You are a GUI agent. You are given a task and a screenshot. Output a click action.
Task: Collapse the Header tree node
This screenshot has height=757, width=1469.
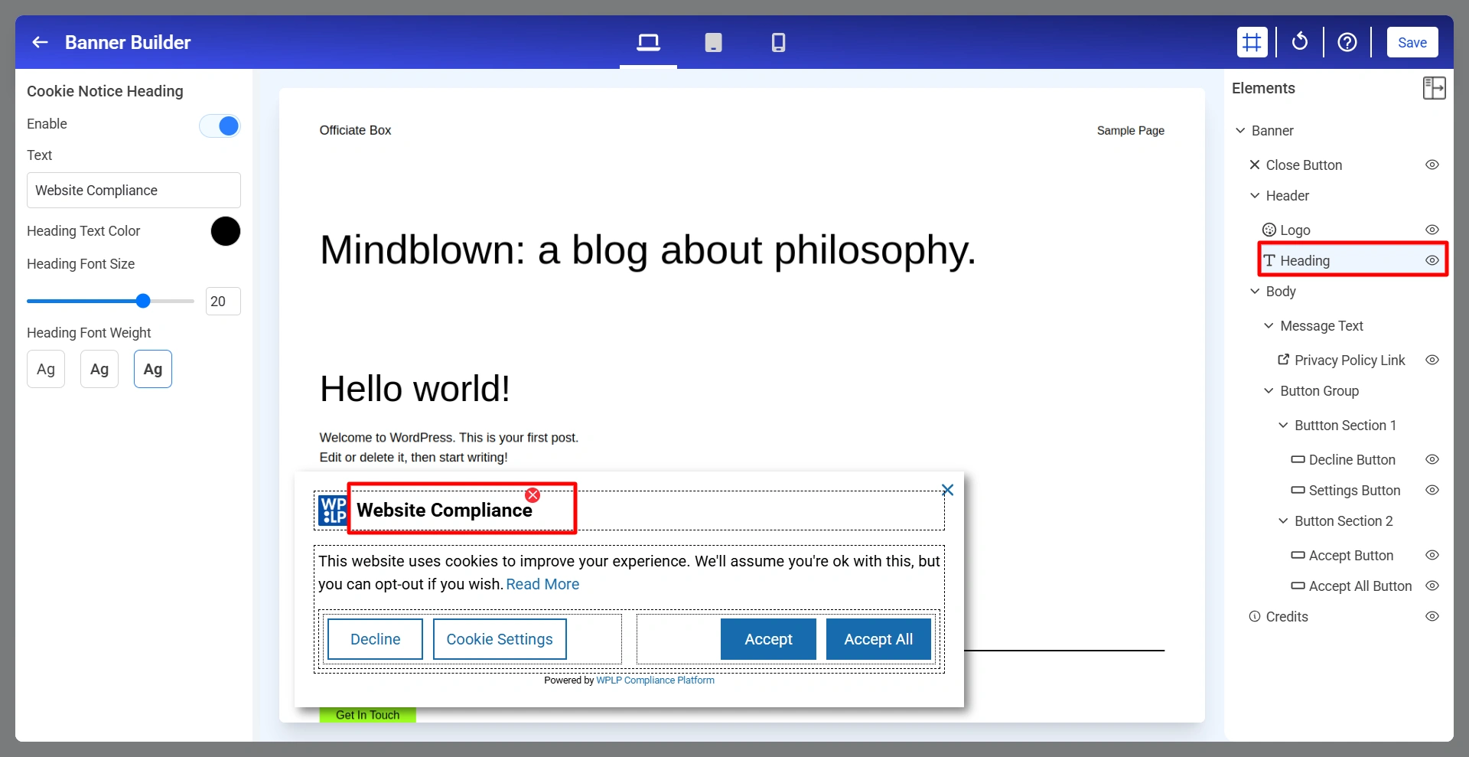(1255, 195)
